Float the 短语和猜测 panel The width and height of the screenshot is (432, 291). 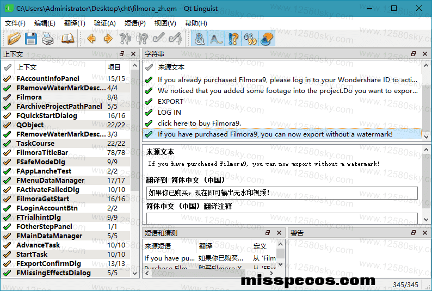[268, 233]
